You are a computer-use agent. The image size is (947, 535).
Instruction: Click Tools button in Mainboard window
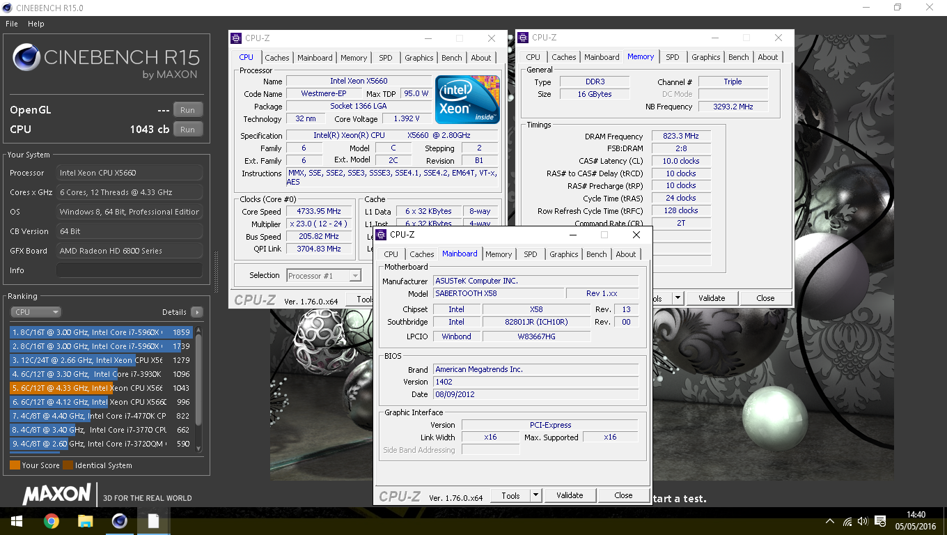(x=510, y=495)
